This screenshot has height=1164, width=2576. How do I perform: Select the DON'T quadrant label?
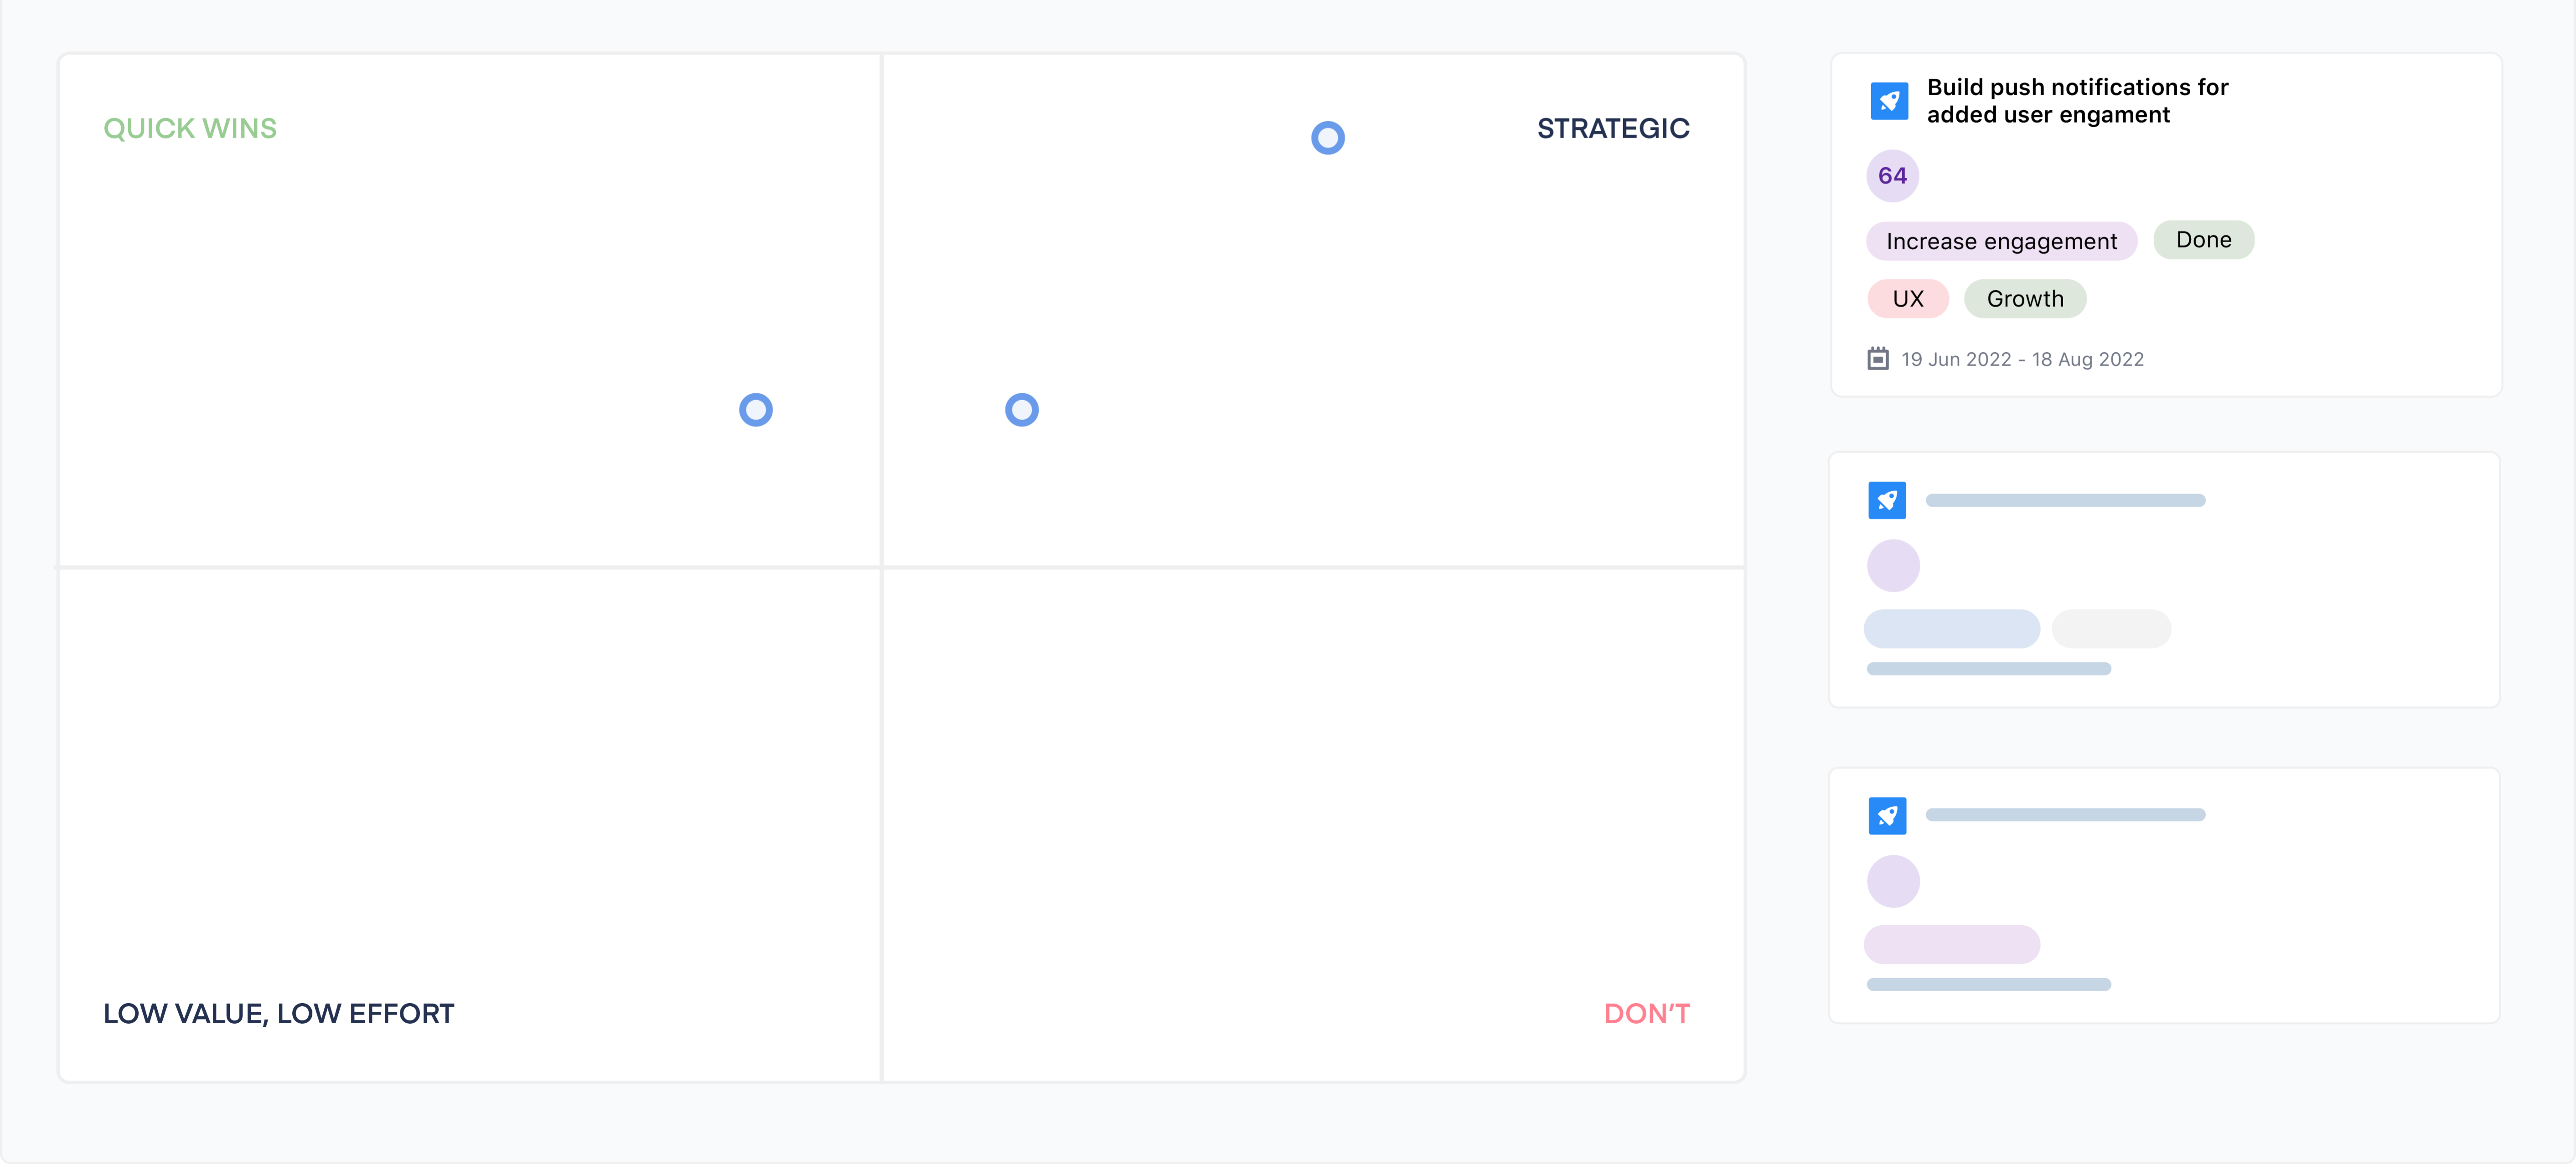pyautogui.click(x=1646, y=1013)
